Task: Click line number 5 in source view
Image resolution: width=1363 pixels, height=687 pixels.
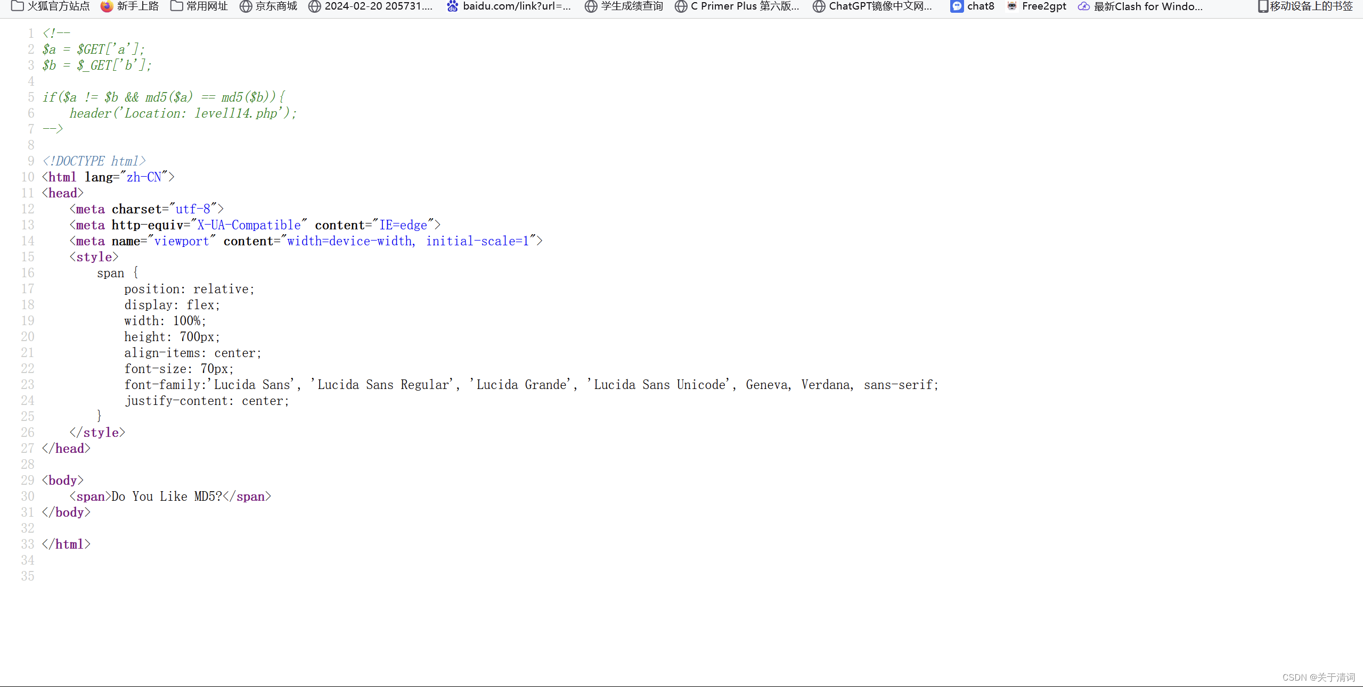Action: 31,97
